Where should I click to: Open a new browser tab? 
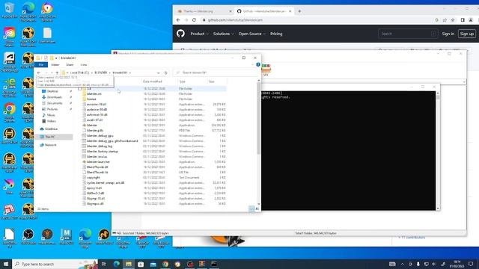(299, 11)
